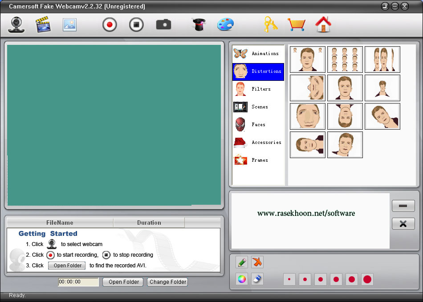Open the color wheel picker
Screen dimensions: 423x302
[x=242, y=279]
